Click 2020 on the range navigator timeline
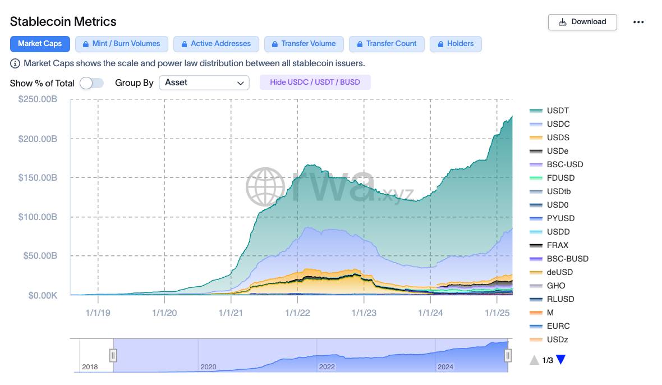Viewport: 662px width, 385px height. coord(208,367)
